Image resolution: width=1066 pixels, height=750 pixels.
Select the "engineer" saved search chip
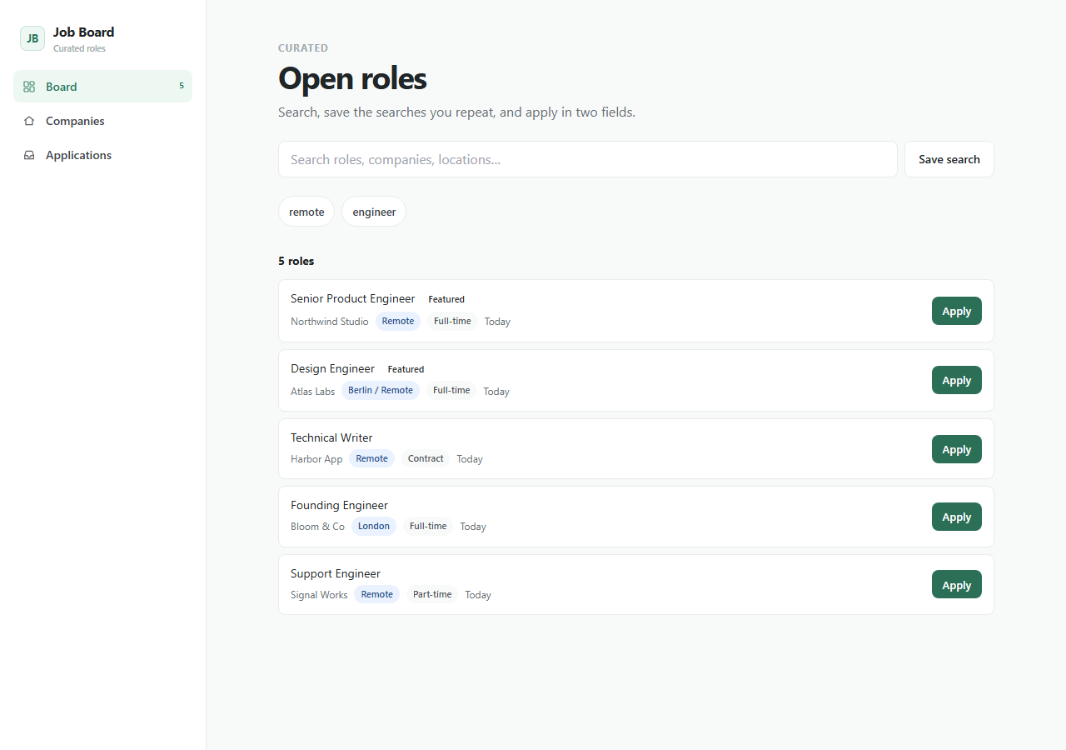(374, 212)
